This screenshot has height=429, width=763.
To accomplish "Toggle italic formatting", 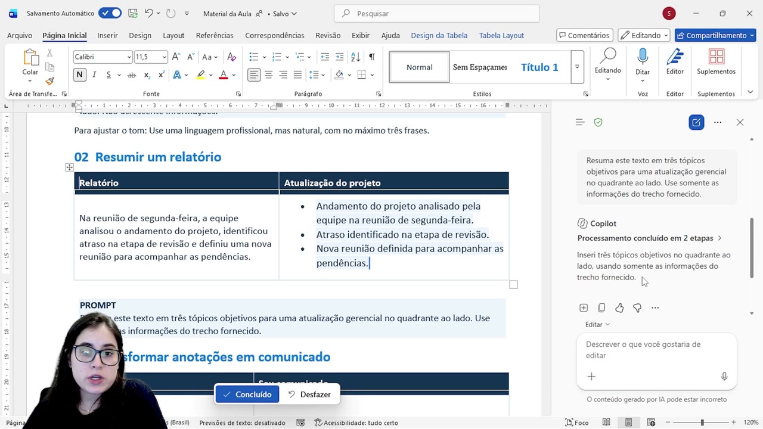I will click(94, 75).
